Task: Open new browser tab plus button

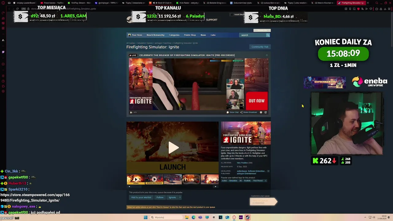Action: pos(368,3)
